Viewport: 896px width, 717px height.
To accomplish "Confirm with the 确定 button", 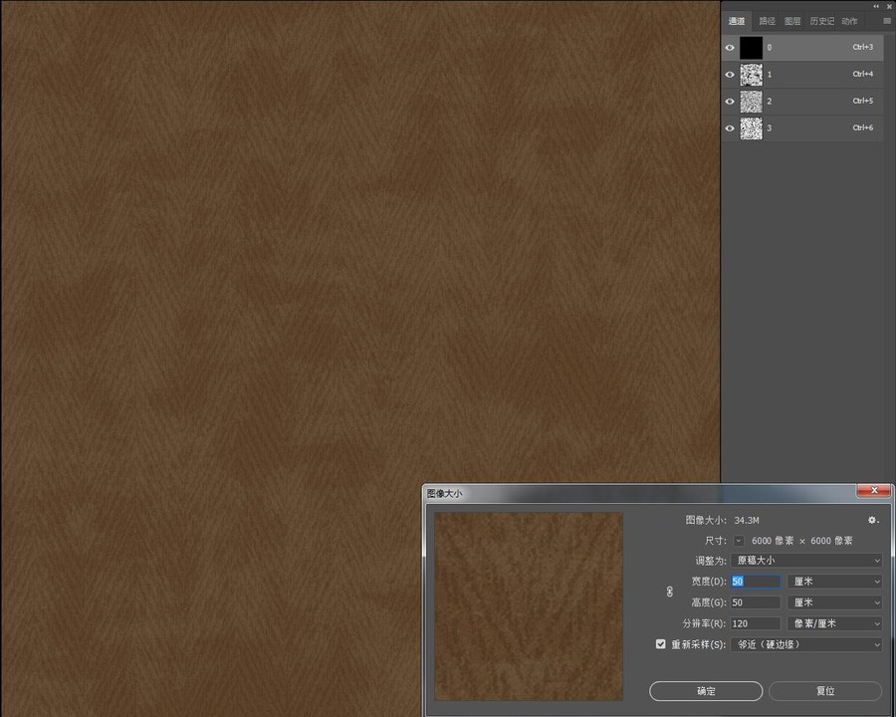I will pyautogui.click(x=706, y=691).
